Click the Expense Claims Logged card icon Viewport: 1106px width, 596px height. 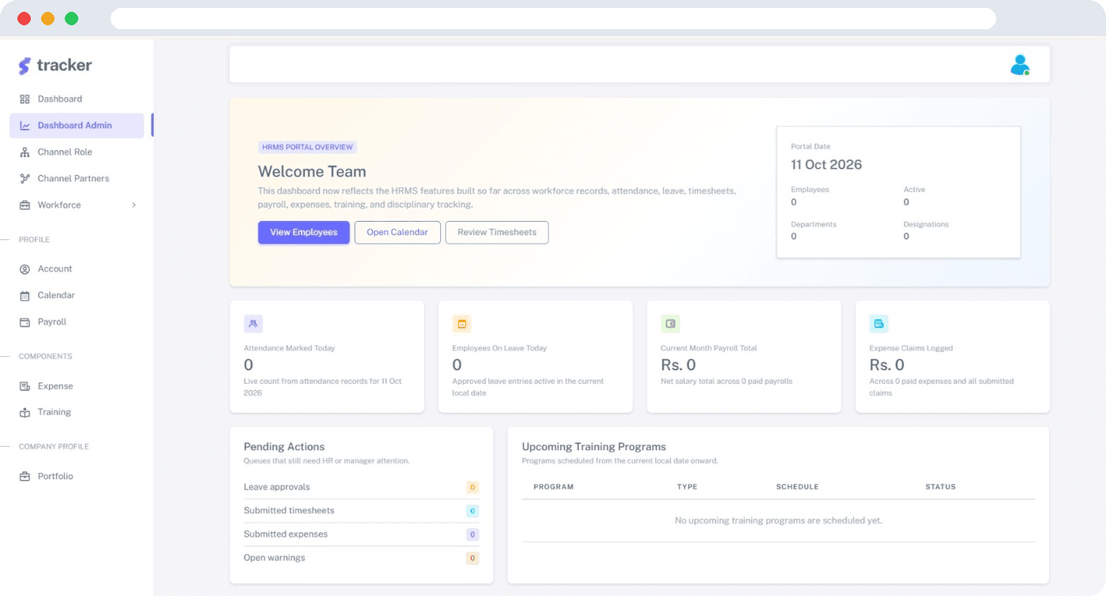point(878,324)
